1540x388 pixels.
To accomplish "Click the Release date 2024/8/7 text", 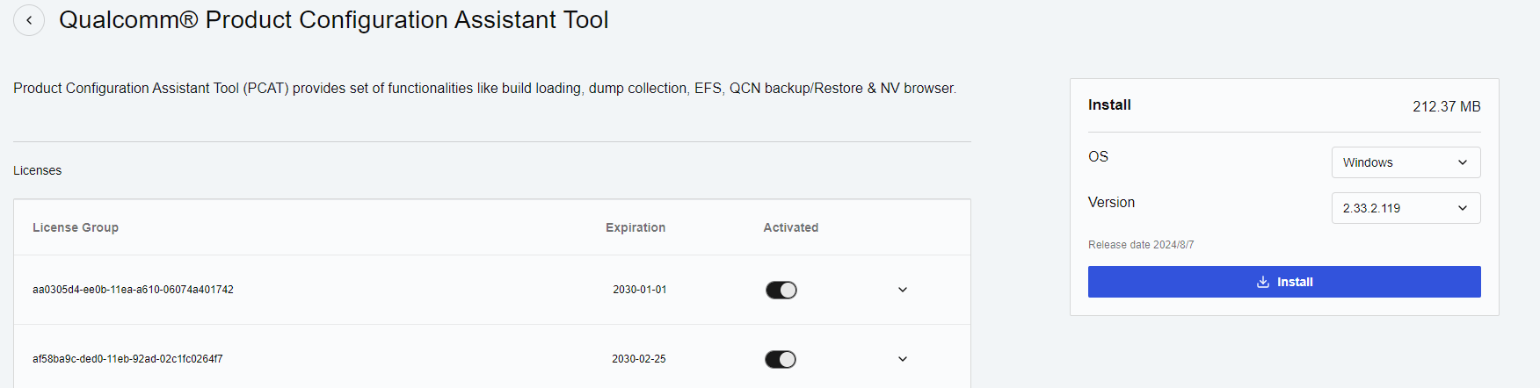I will (1141, 245).
